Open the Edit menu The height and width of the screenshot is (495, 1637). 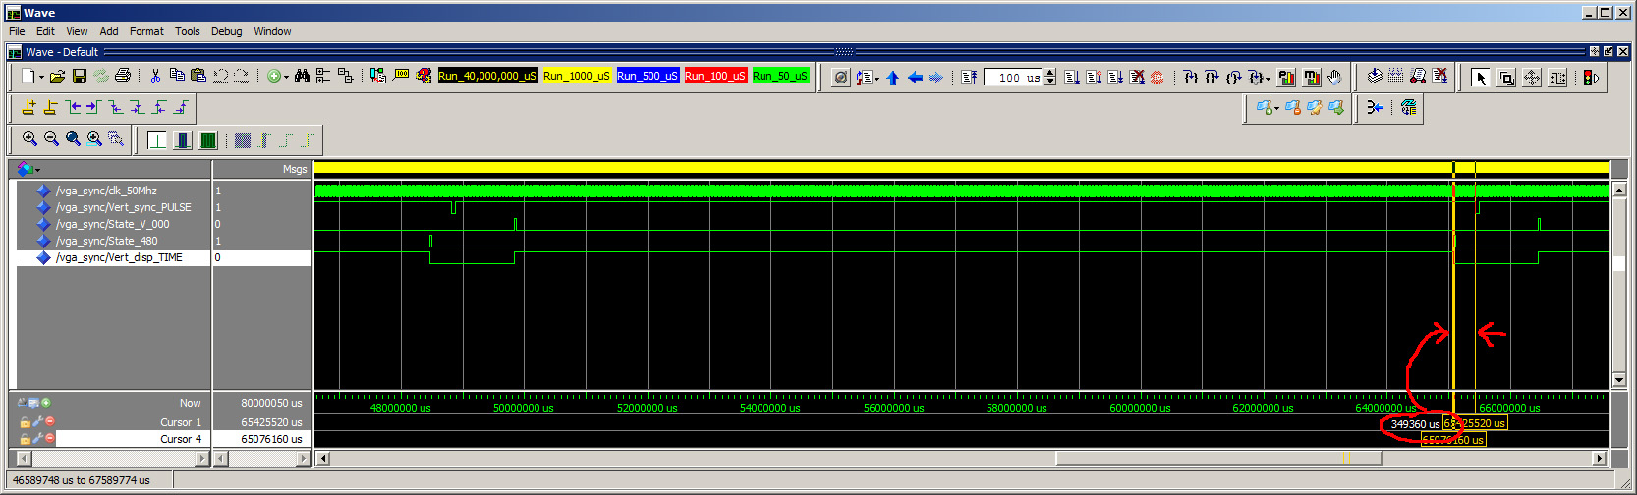[45, 31]
